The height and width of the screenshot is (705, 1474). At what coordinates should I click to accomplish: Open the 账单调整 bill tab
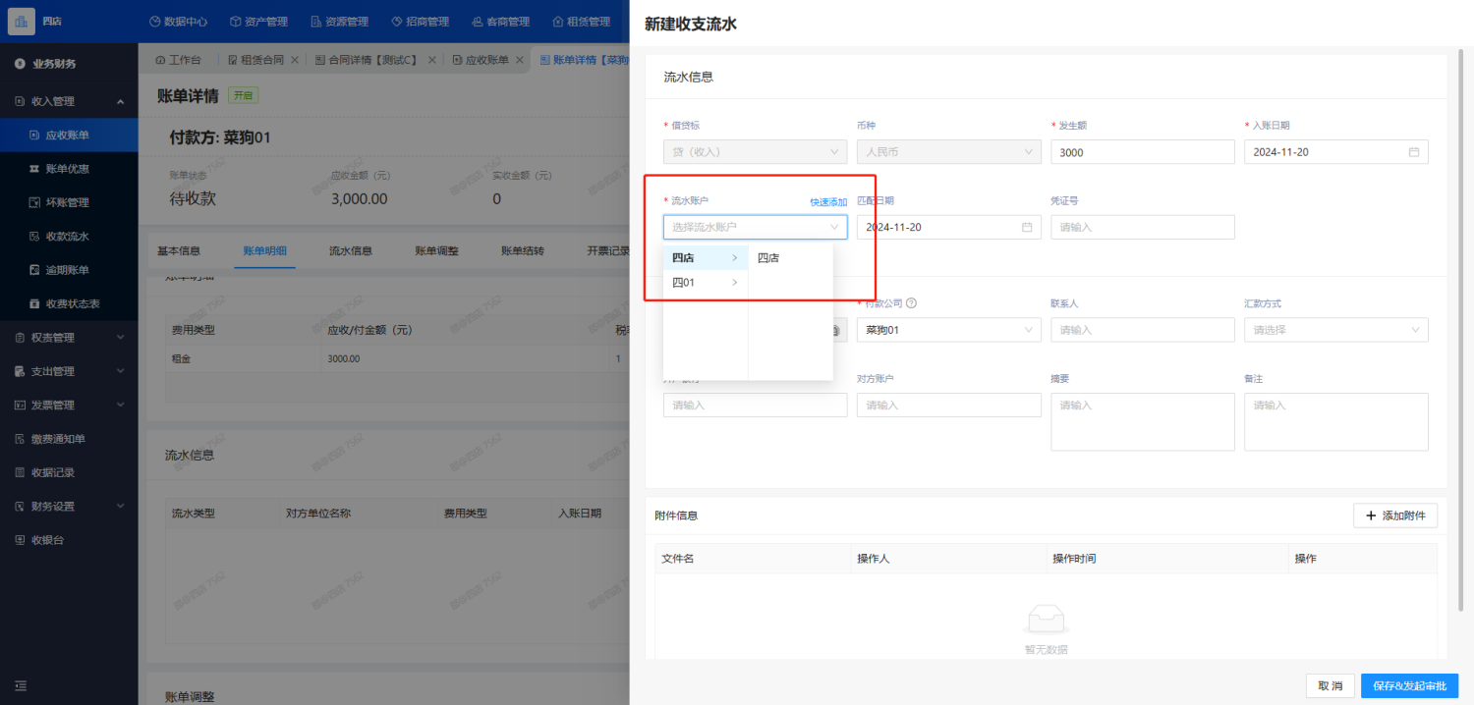coord(437,250)
